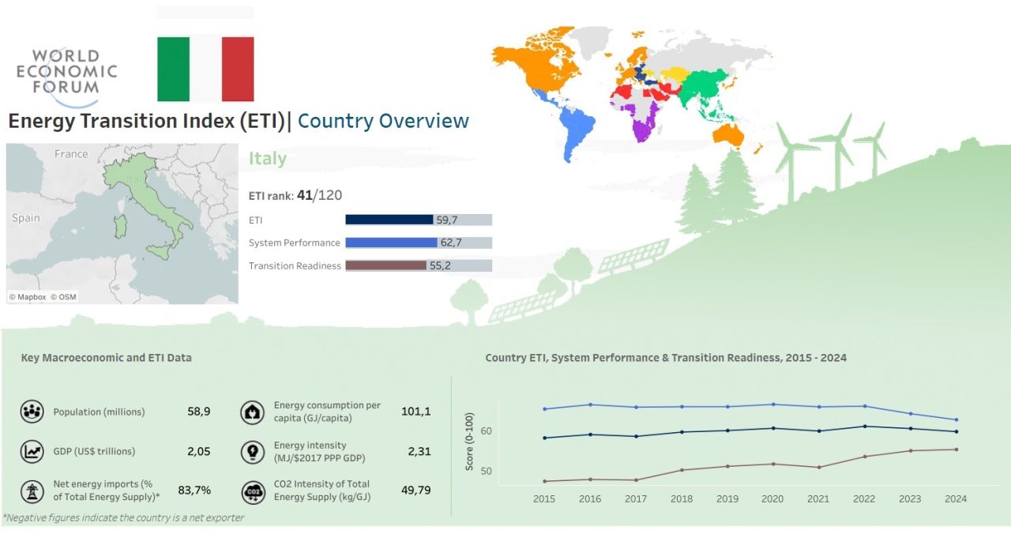Screen dimensions: 1011x549
Task: Click the 2024 point on the brown line
Action: click(x=956, y=449)
